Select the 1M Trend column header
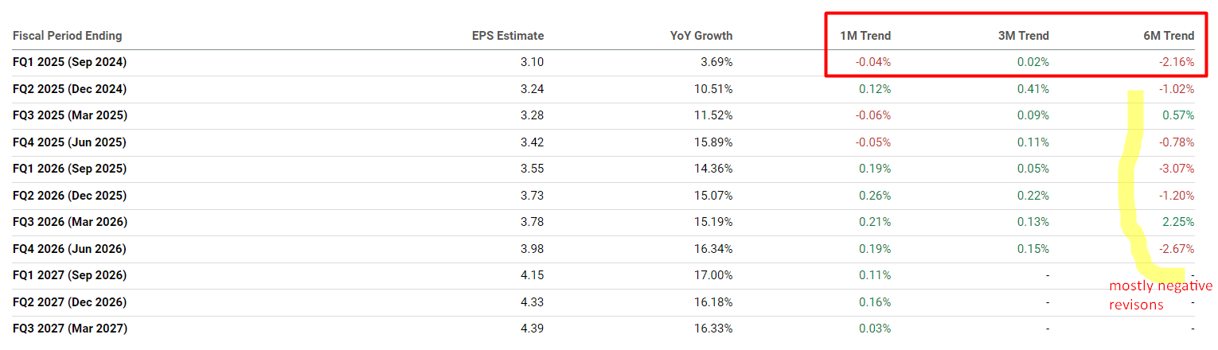 pos(865,36)
